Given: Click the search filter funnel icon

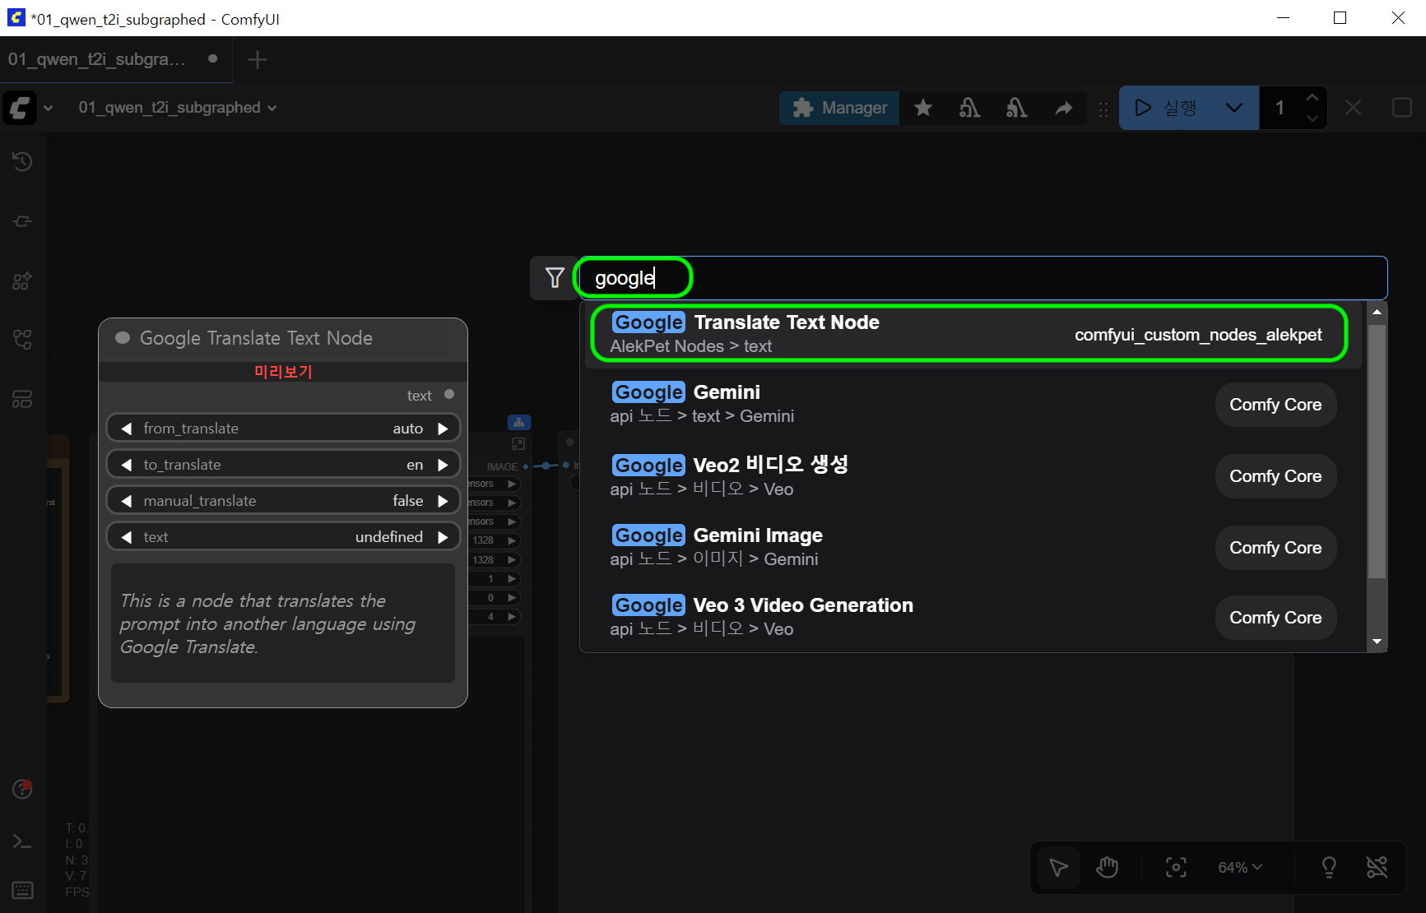Looking at the screenshot, I should pyautogui.click(x=555, y=278).
